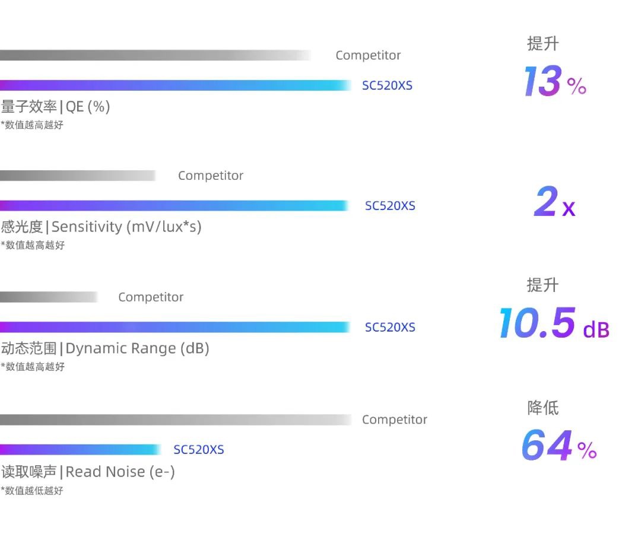The height and width of the screenshot is (537, 641).
Task: Click the SC520XS label beside QE bar
Action: (387, 85)
